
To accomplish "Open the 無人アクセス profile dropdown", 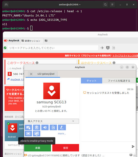I will [x=52, y=121].
